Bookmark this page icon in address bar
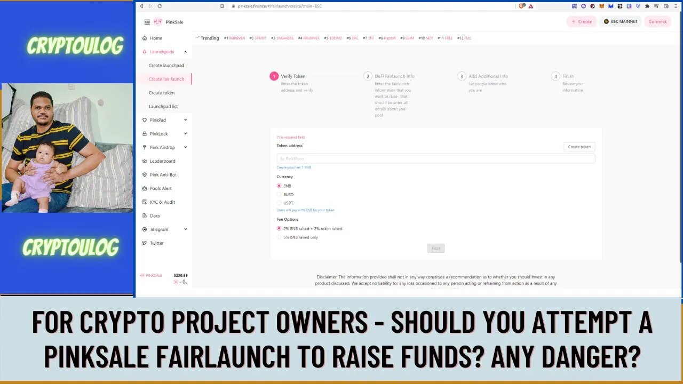This screenshot has width=683, height=384. 222,6
